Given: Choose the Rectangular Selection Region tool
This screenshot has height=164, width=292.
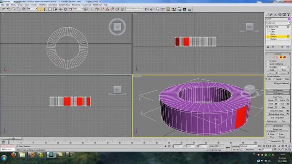Looking at the screenshot, I should point(50,9).
